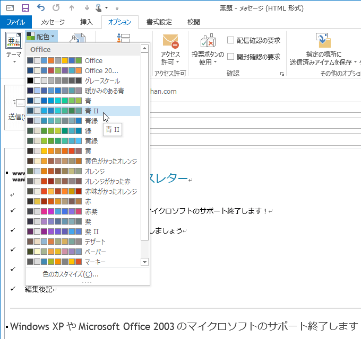Image resolution: width=361 pixels, height=339 pixels.
Task: Choose the 青 color scheme row
Action: (x=83, y=101)
